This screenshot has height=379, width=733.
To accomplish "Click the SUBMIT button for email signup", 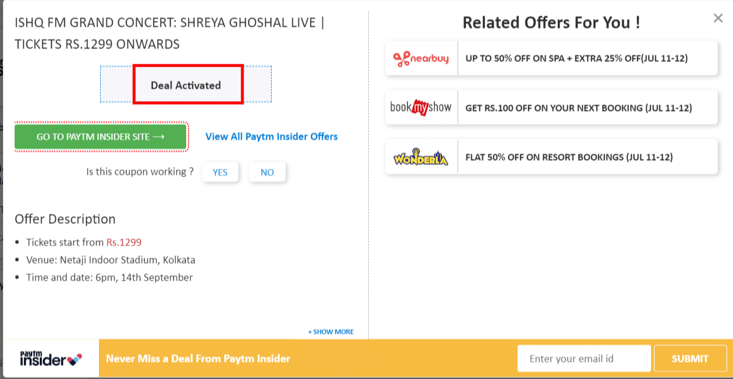I will point(690,358).
